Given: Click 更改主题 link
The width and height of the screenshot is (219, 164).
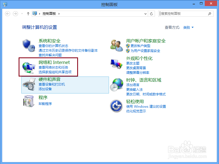Looking at the screenshot, I should [x=133, y=63].
